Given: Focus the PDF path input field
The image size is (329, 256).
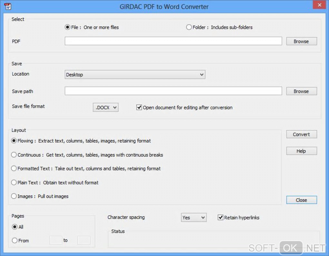Looking at the screenshot, I should tap(173, 41).
